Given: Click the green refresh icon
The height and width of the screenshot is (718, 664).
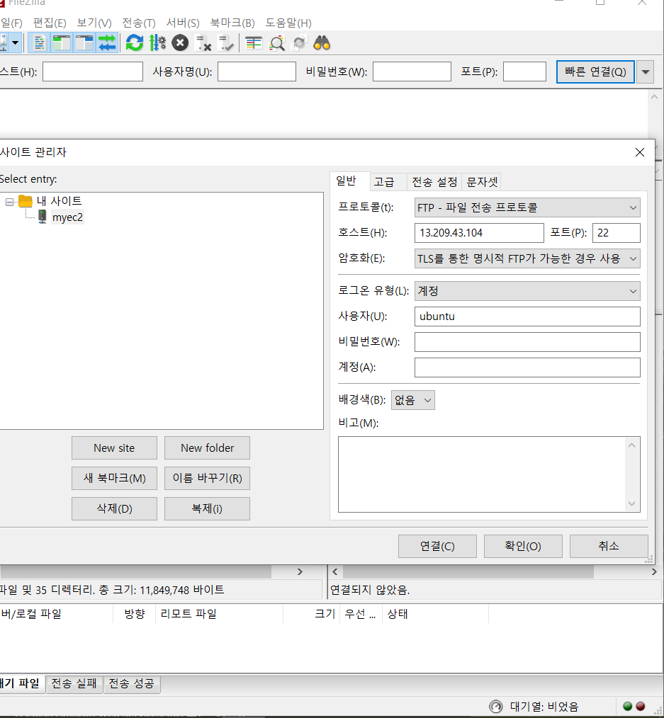Looking at the screenshot, I should pyautogui.click(x=135, y=43).
